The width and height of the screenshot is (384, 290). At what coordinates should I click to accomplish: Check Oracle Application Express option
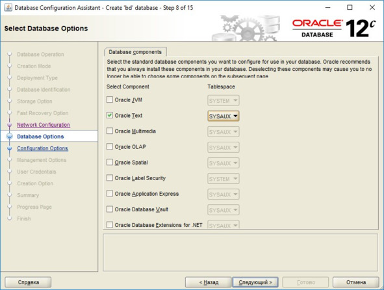coord(110,193)
